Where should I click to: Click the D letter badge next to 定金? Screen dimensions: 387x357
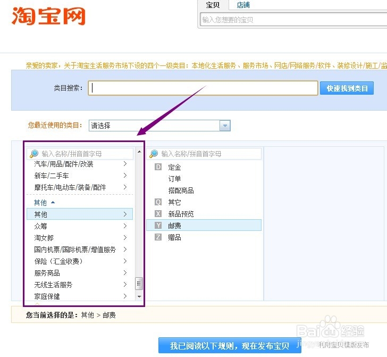[x=158, y=167]
